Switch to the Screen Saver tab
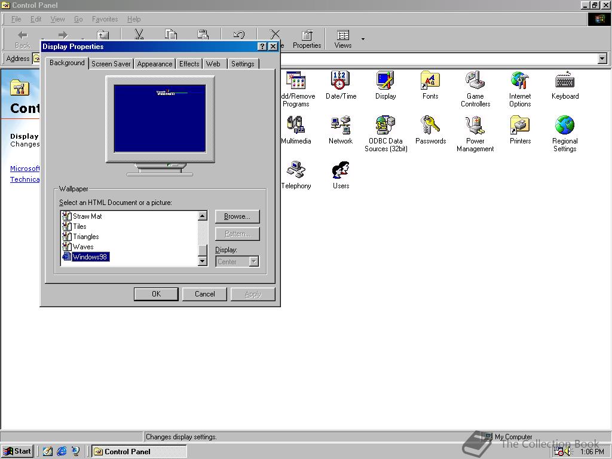 (111, 64)
